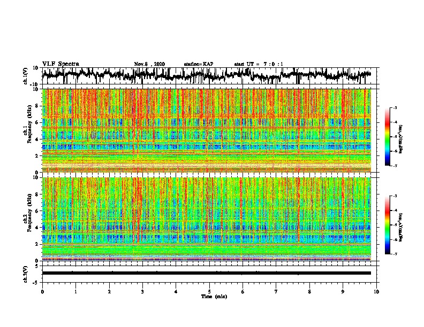Click the "ch.3(V)" axis label
The width and height of the screenshot is (424, 327).
pyautogui.click(x=26, y=275)
